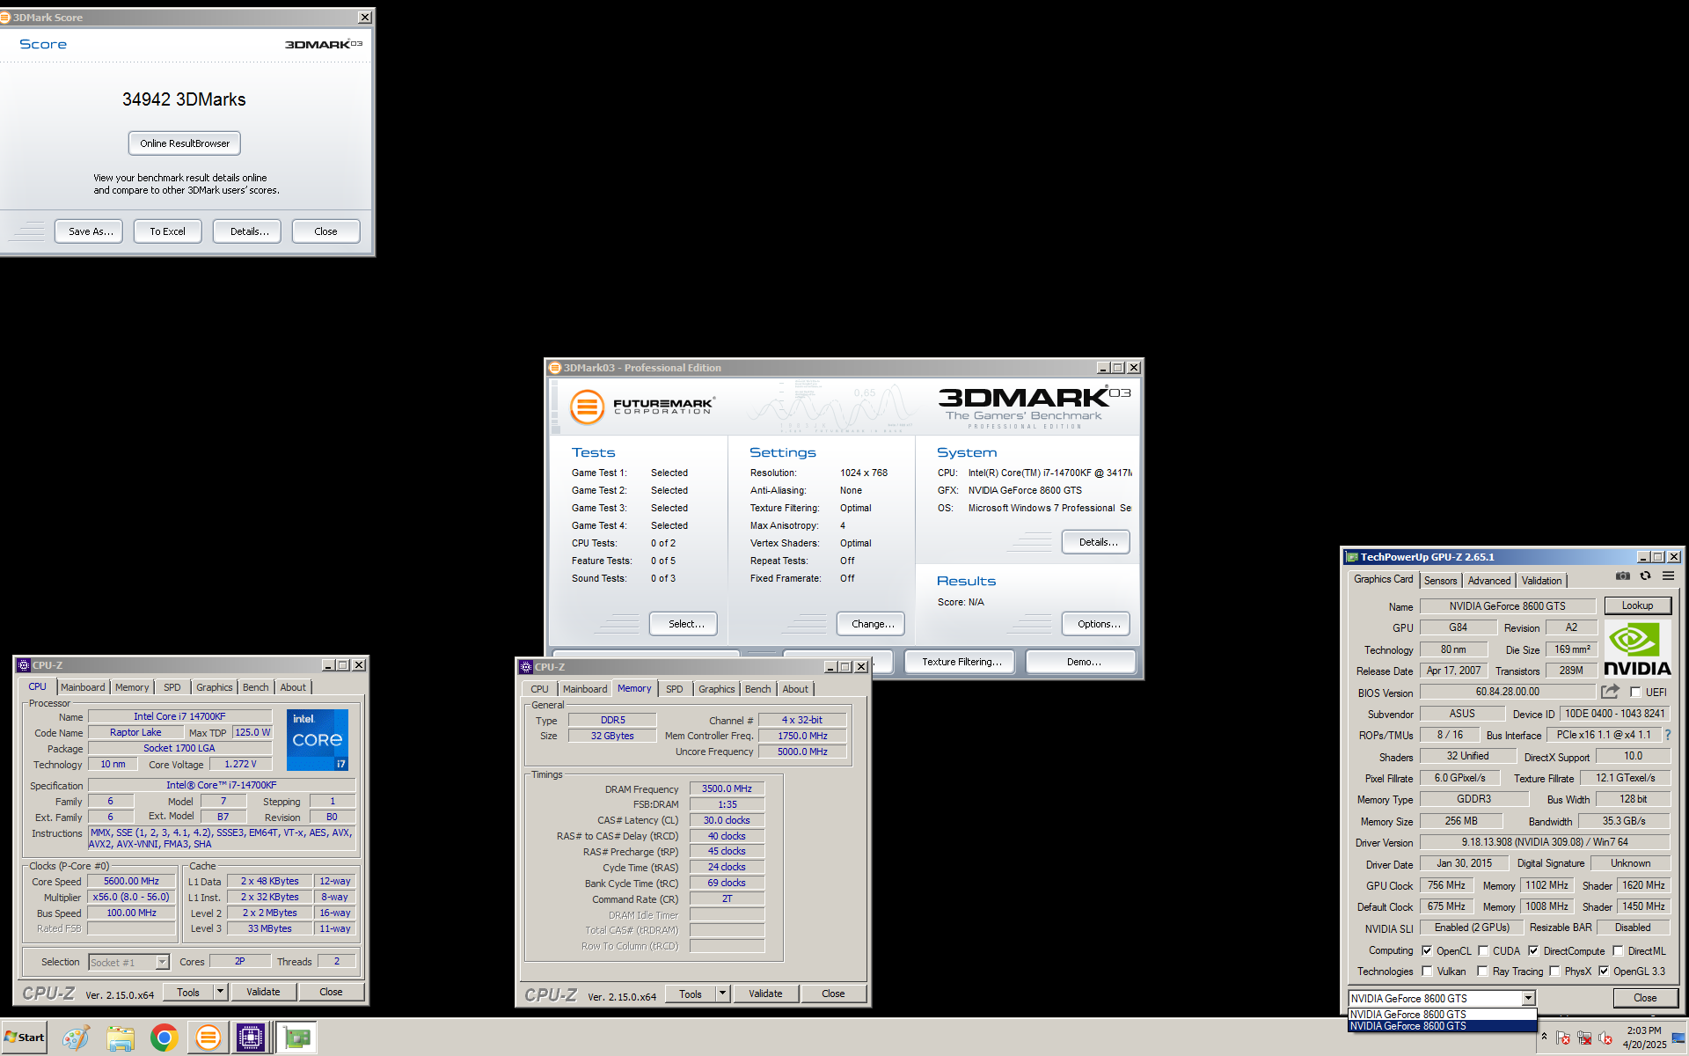This screenshot has height=1056, width=1689.
Task: Click Options button under Results in 3DMark03
Action: (x=1096, y=624)
